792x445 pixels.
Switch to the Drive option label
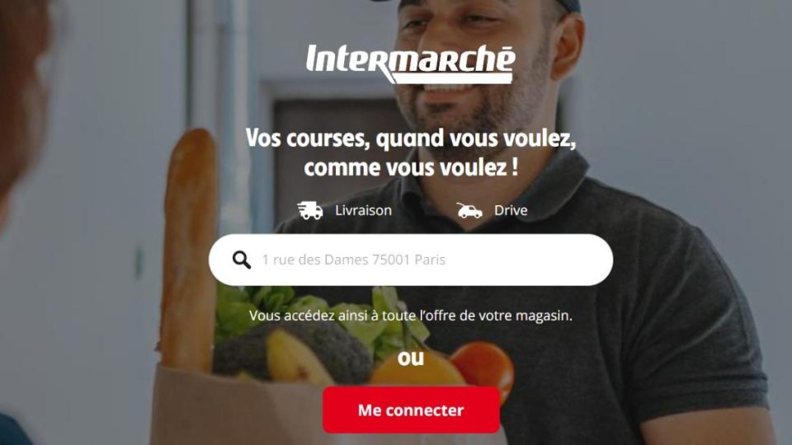[x=511, y=210]
